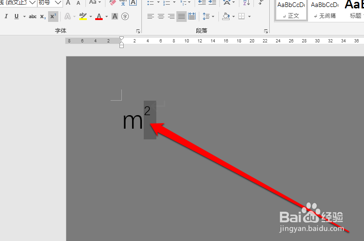Toggle superscript x² button
364x241 pixels.
click(x=53, y=16)
